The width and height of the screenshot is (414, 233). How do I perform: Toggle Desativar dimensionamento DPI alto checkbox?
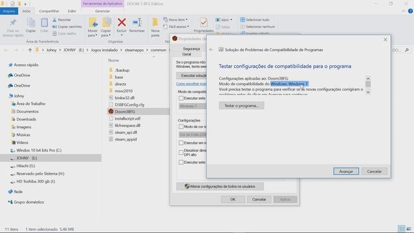point(181,153)
